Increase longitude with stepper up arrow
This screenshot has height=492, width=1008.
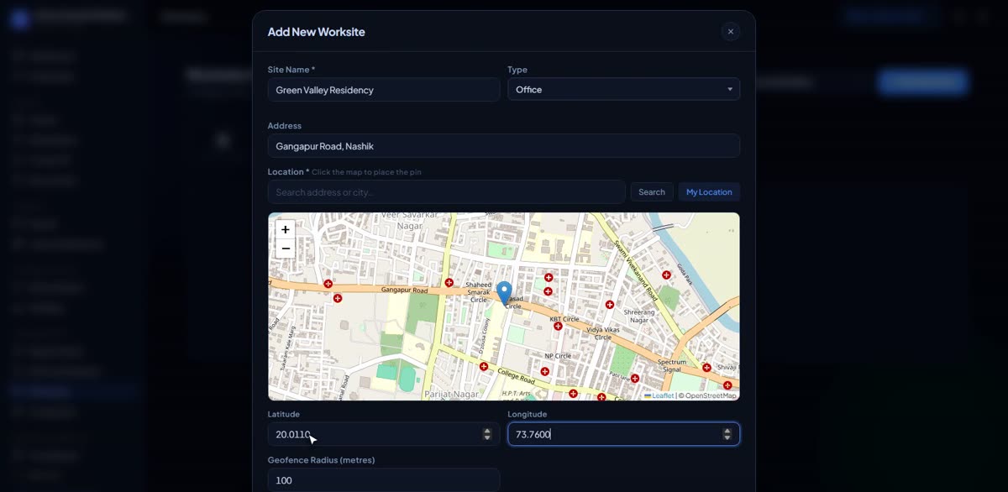(x=727, y=431)
